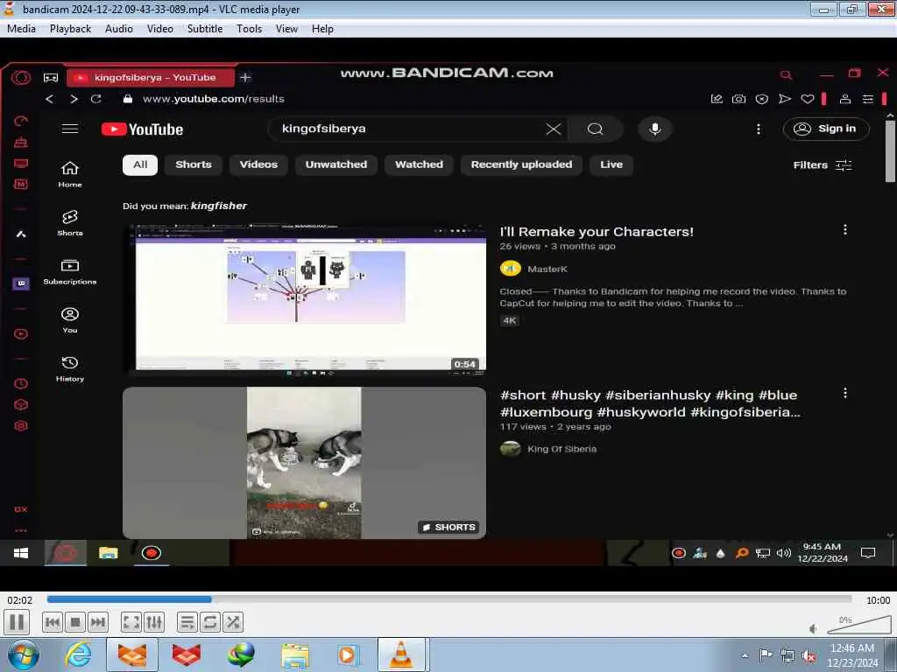Screen dimensions: 897x672
Task: Select the kingofsiberya YouTube browser tab
Action: click(x=151, y=77)
